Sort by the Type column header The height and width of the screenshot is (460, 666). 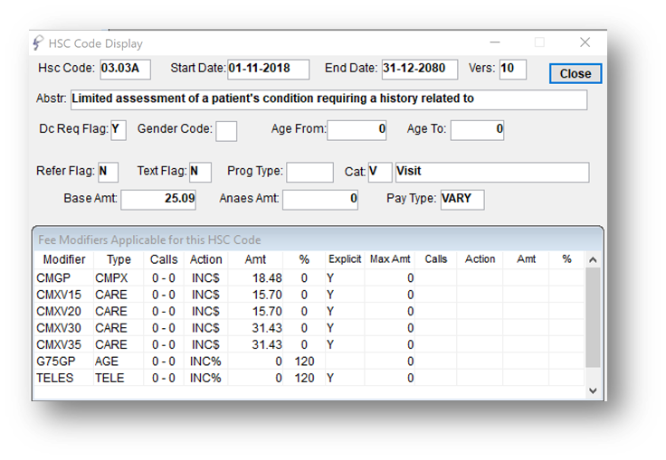[x=119, y=259]
